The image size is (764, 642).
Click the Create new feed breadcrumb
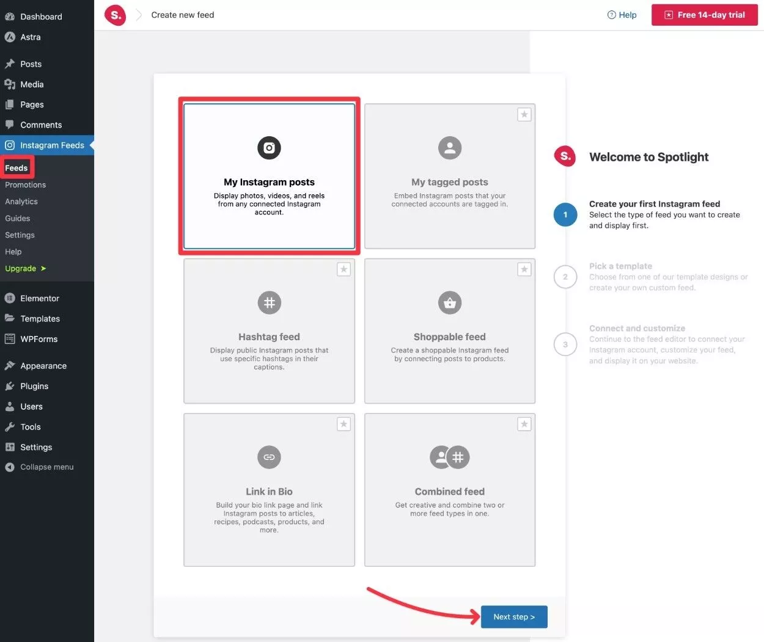[x=183, y=15]
